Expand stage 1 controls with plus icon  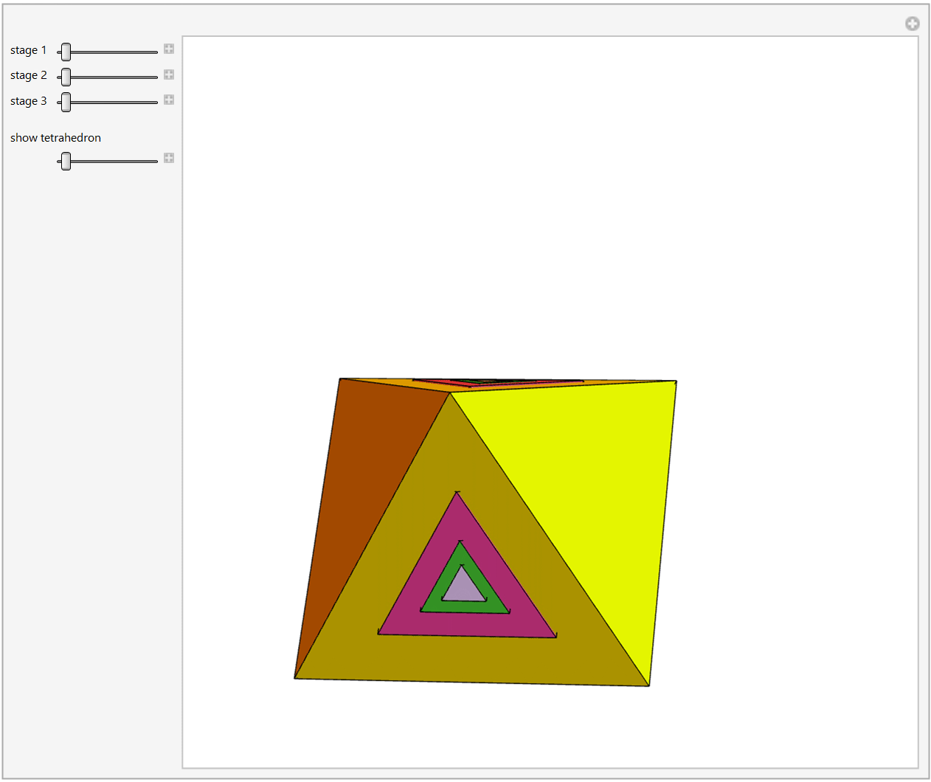(169, 49)
